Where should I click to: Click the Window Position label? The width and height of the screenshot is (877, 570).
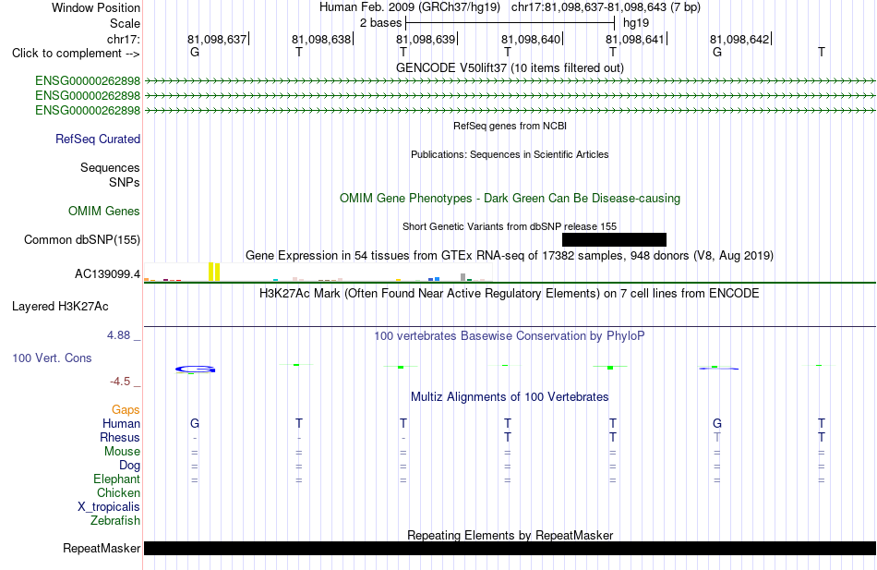tap(96, 7)
